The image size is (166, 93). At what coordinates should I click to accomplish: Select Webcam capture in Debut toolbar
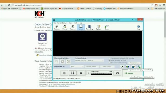tap(57, 27)
